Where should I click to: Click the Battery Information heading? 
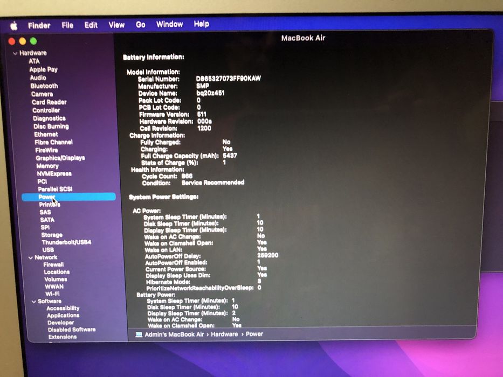coord(153,57)
